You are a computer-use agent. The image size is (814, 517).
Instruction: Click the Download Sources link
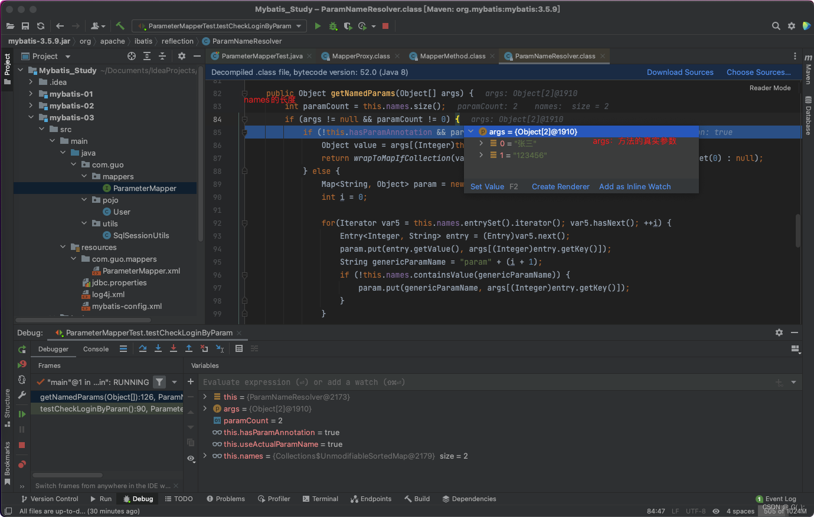[680, 72]
